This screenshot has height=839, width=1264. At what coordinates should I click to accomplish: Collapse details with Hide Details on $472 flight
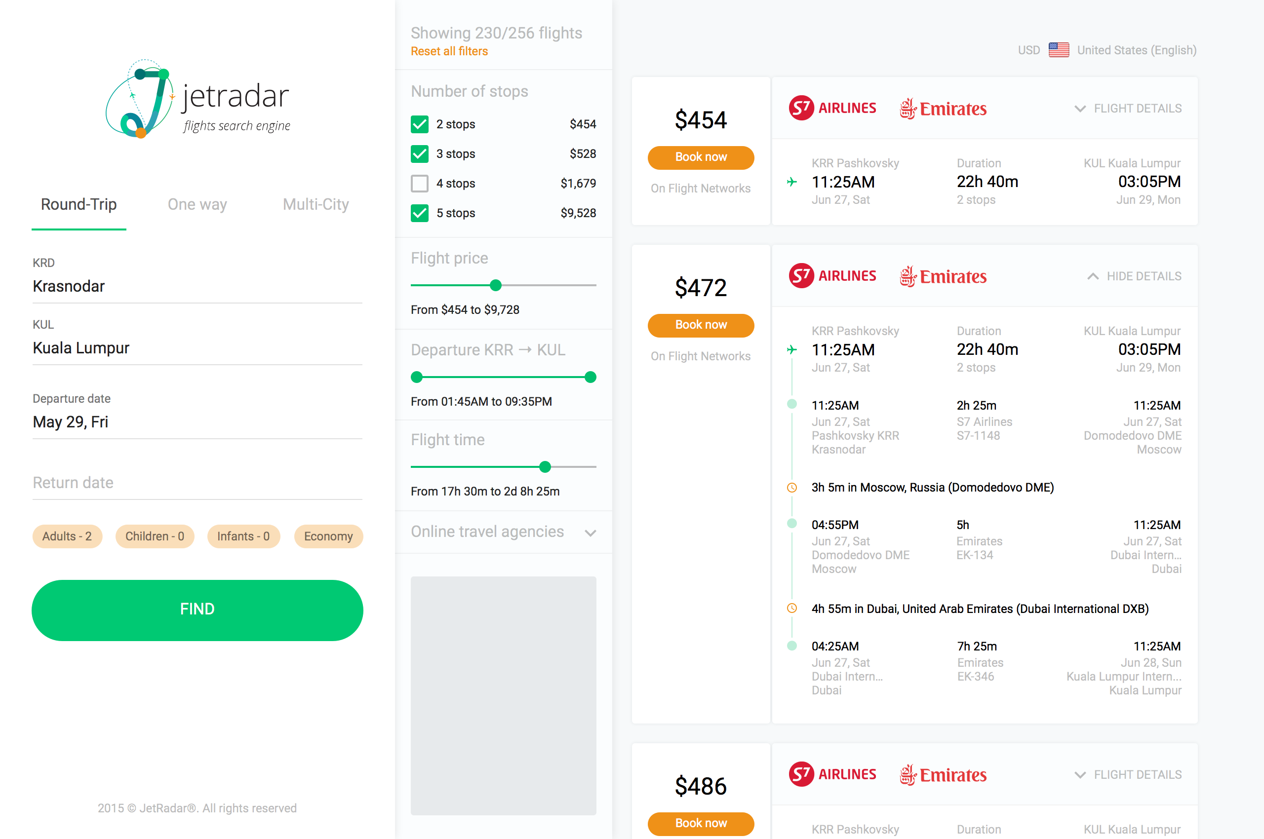click(x=1134, y=277)
